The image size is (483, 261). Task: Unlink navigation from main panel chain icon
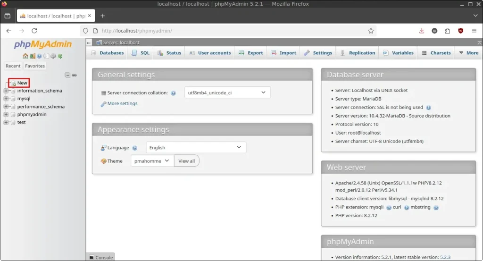click(x=74, y=75)
